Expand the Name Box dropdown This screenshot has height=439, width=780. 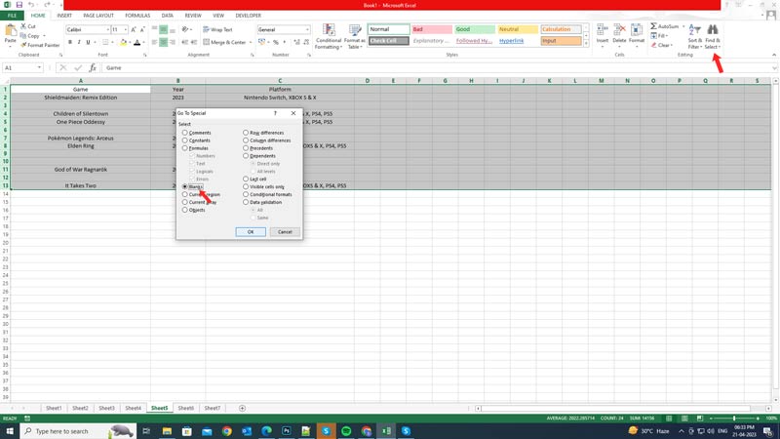tap(39, 67)
